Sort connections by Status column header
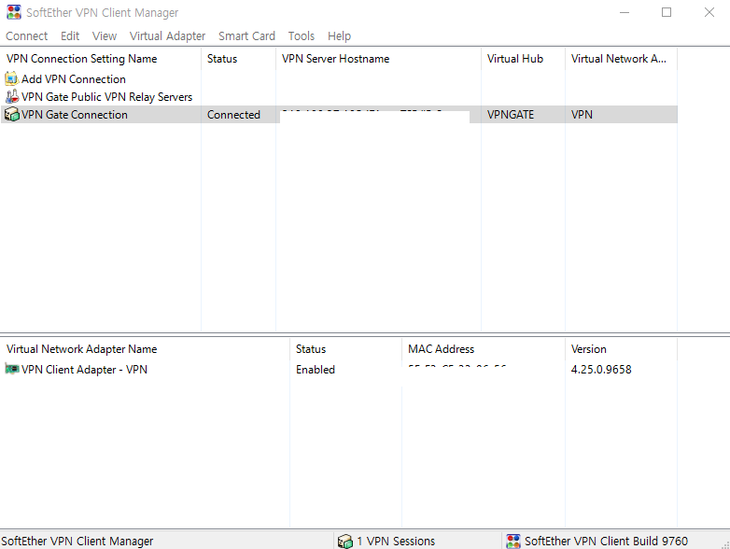This screenshot has width=730, height=549. pyautogui.click(x=238, y=59)
